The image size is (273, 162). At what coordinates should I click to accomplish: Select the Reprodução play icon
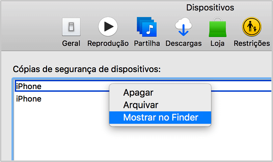pos(108,27)
